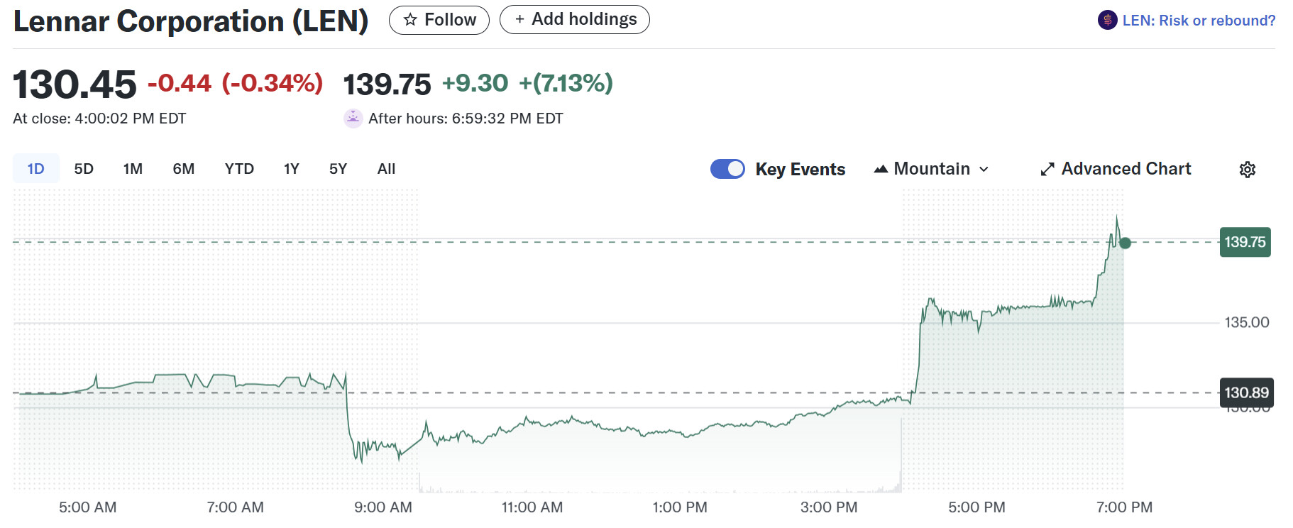Show the 5Y price history
The height and width of the screenshot is (528, 1293).
click(x=338, y=169)
